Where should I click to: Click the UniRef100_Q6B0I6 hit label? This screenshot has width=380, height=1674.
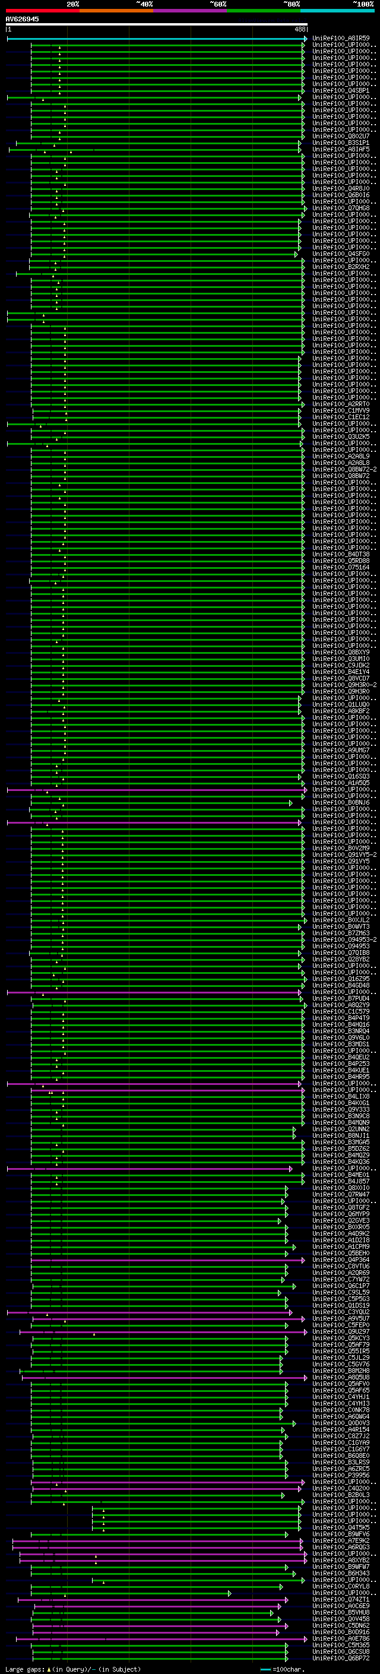click(x=341, y=195)
